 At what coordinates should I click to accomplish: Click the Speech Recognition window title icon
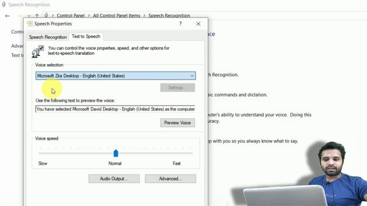(x=3, y=5)
